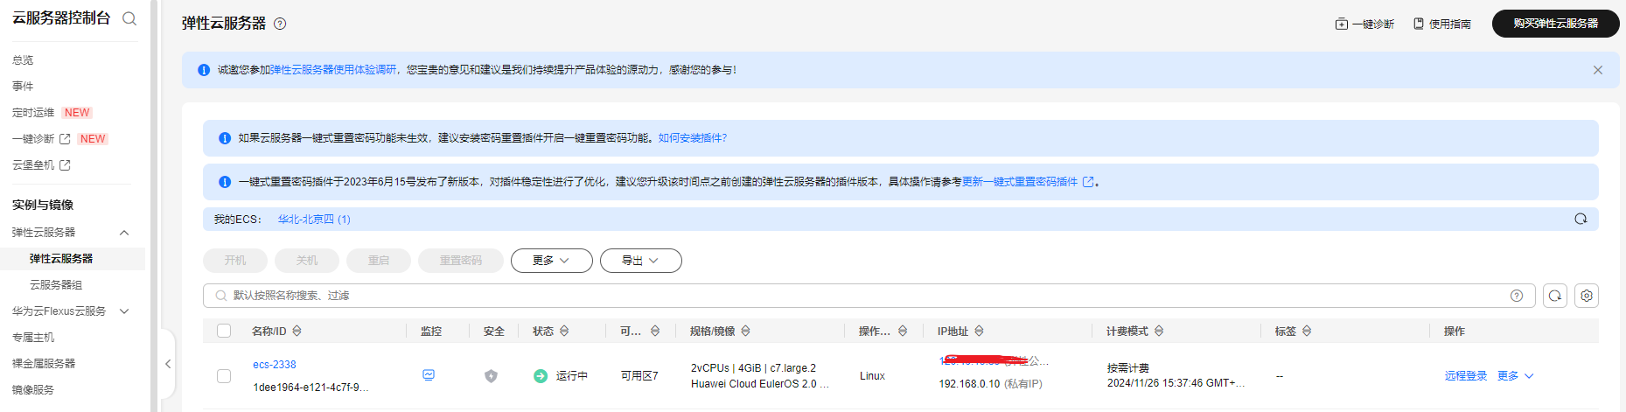Viewport: 1626px width, 412px height.
Task: Click external-link icon after plugin update link
Action: tap(1088, 182)
